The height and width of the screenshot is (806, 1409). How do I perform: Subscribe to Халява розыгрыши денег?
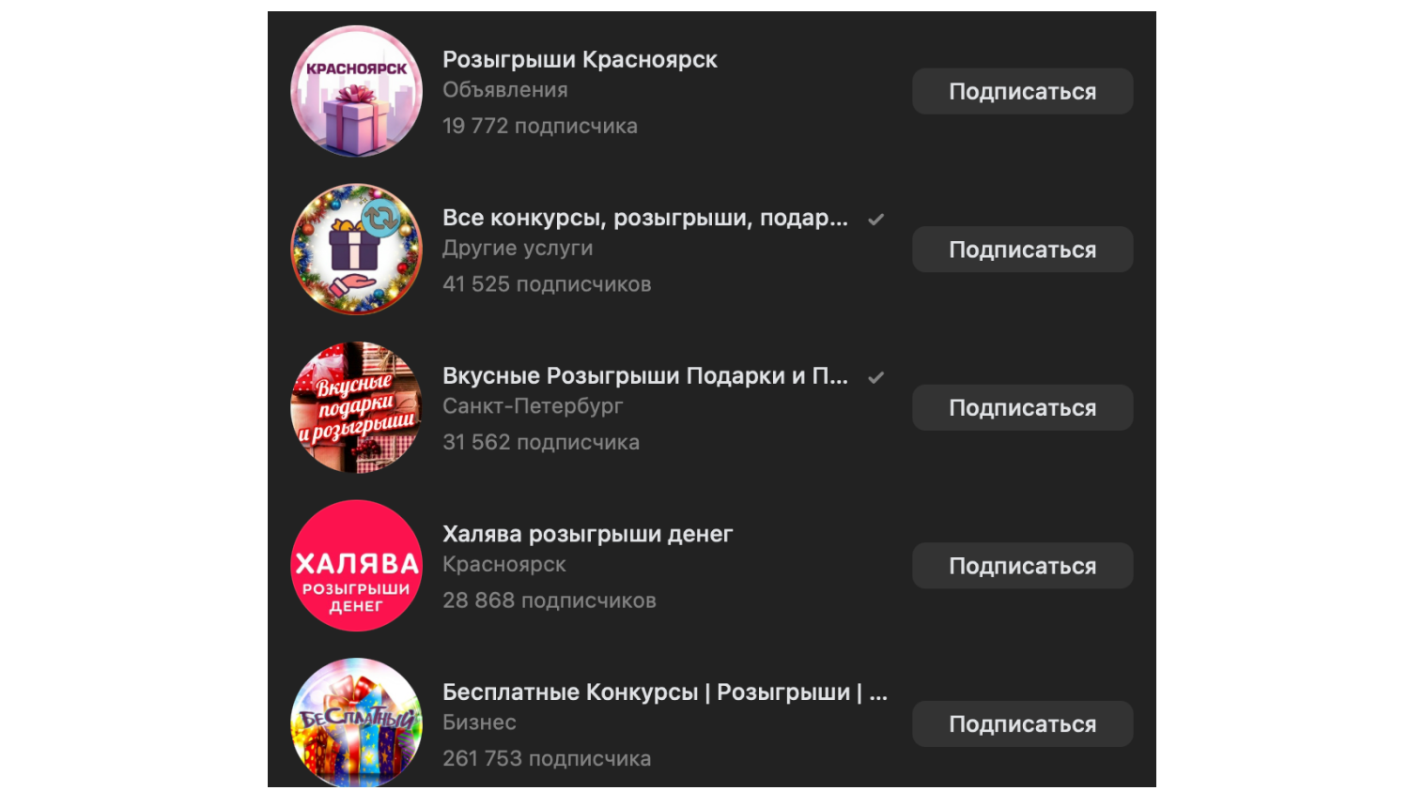(1022, 566)
